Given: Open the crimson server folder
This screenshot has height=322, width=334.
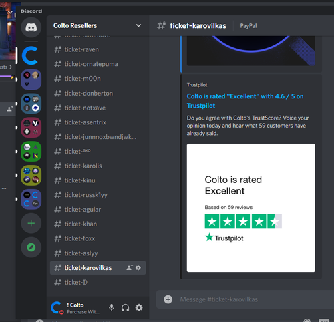Looking at the screenshot, I should (x=31, y=128).
